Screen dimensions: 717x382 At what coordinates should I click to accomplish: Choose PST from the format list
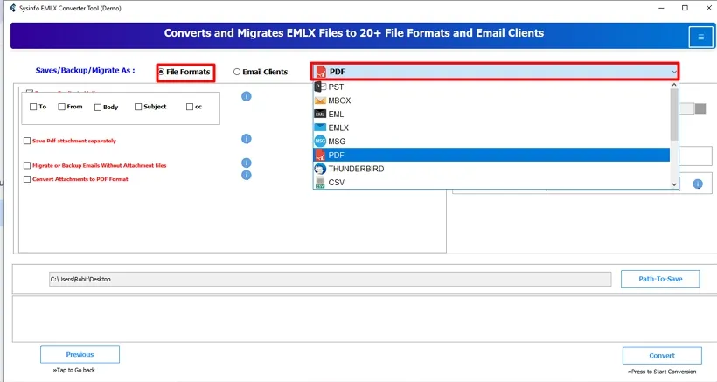(491, 87)
